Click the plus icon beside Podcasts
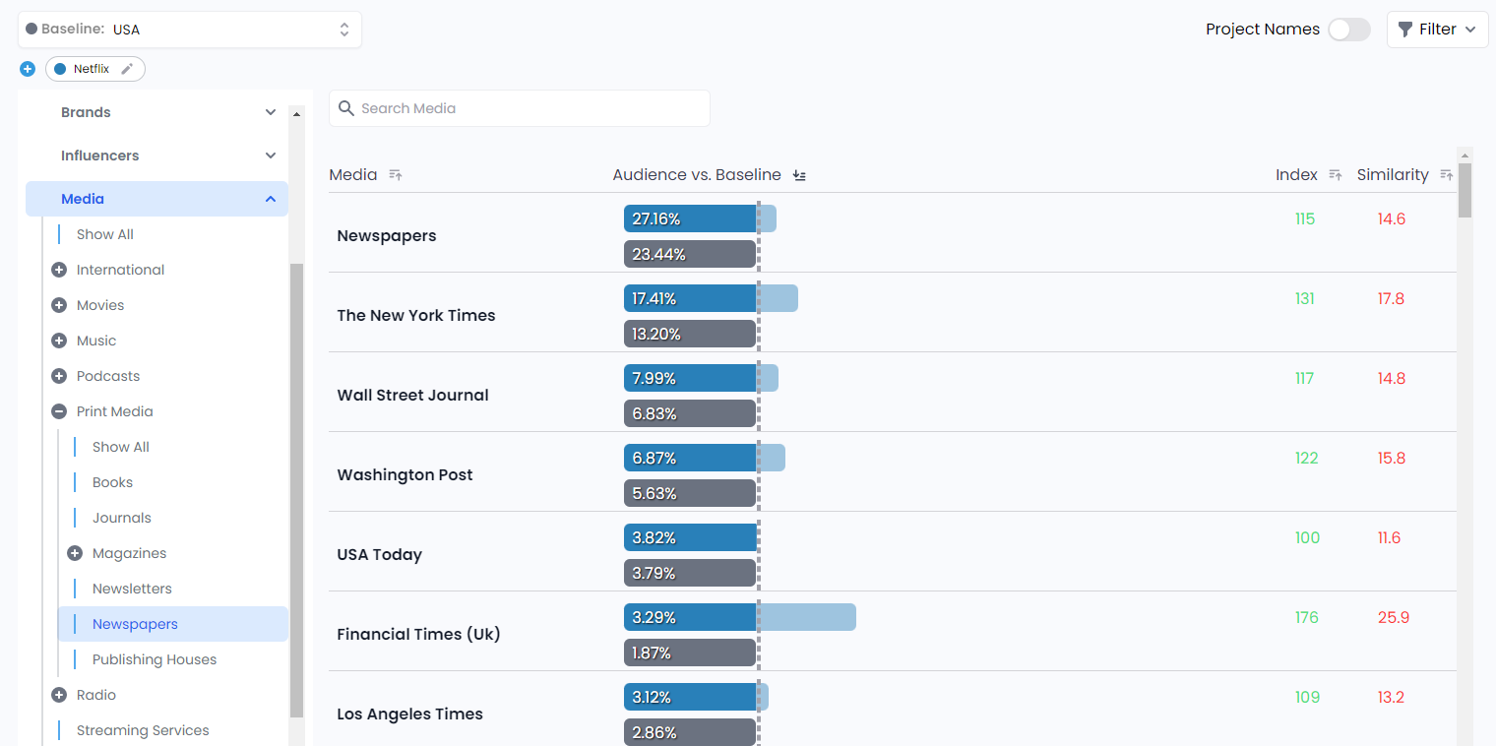This screenshot has width=1496, height=746. [59, 376]
